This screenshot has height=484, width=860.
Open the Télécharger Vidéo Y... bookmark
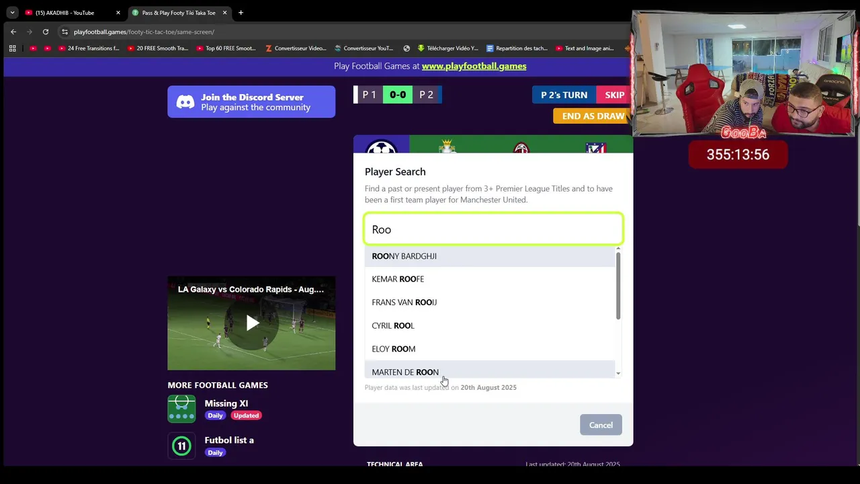(x=447, y=48)
